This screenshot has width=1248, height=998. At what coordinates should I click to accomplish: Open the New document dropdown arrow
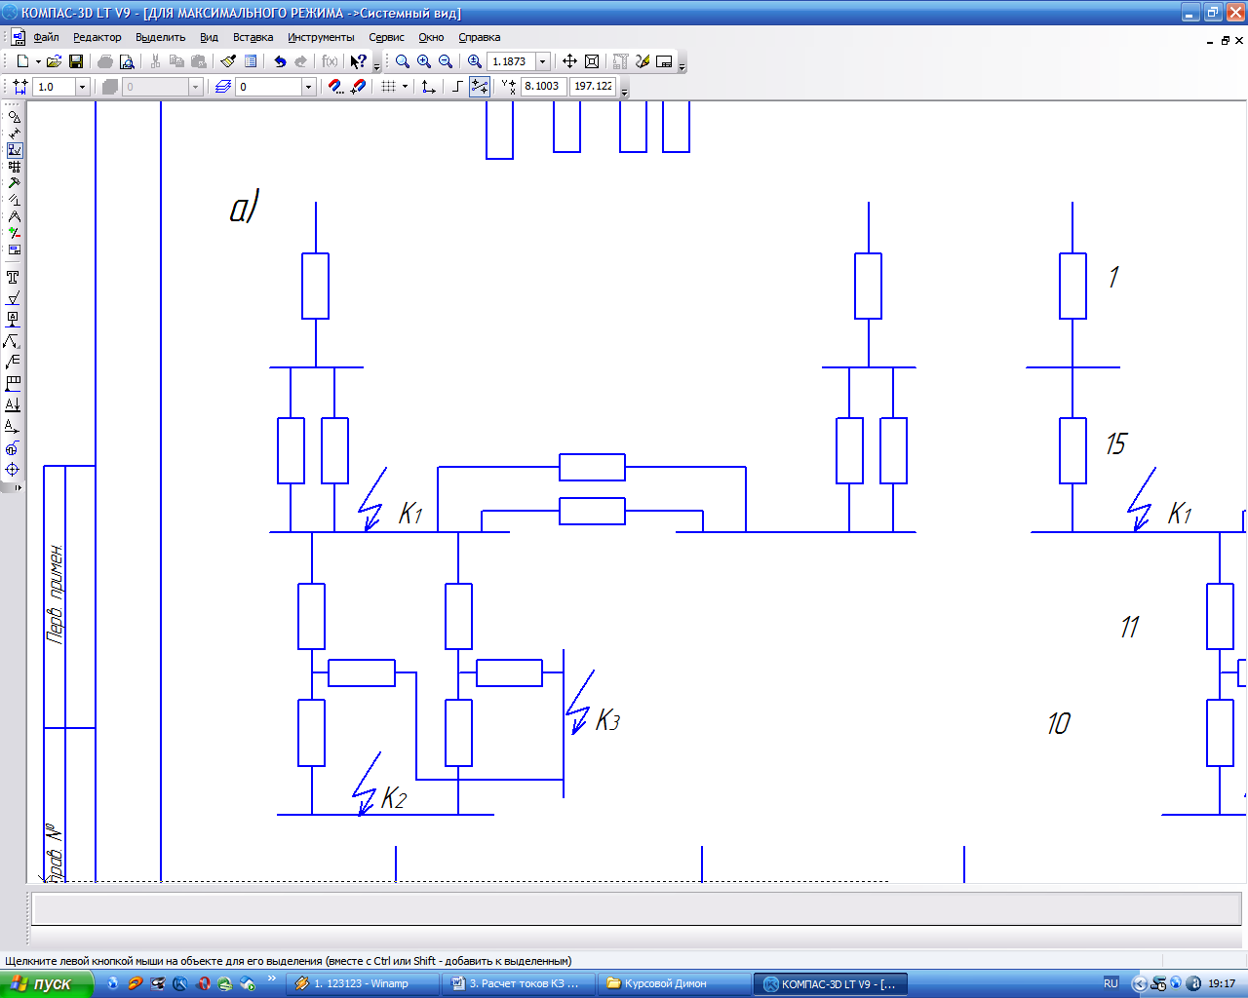[x=38, y=61]
